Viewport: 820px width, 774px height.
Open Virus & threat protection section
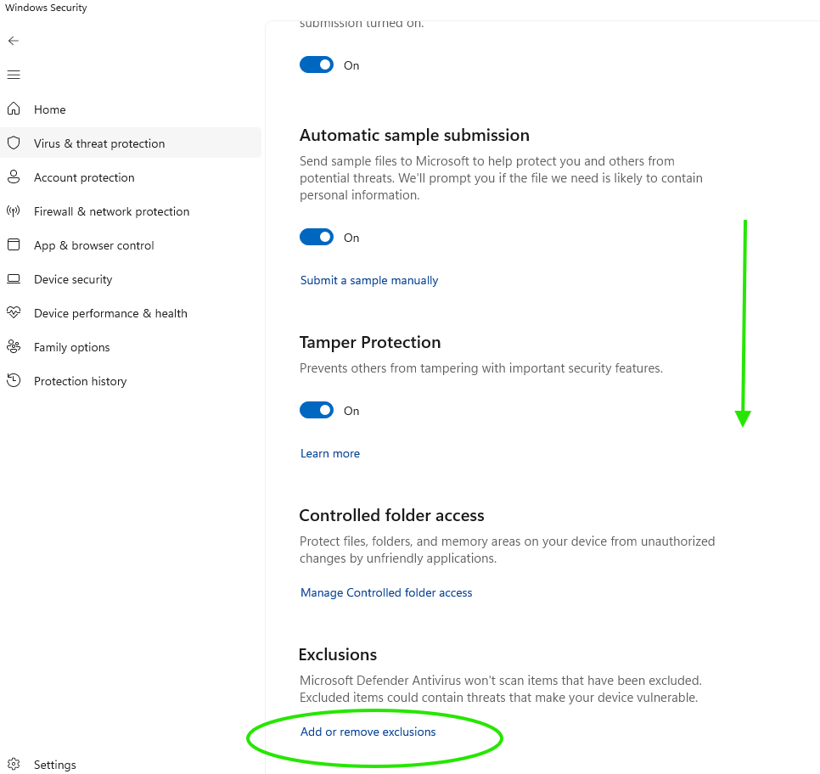coord(99,143)
